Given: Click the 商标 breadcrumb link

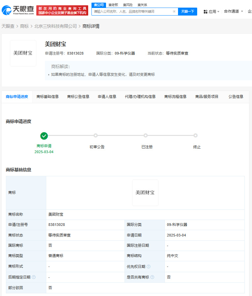Looking at the screenshot, I should pos(24,26).
